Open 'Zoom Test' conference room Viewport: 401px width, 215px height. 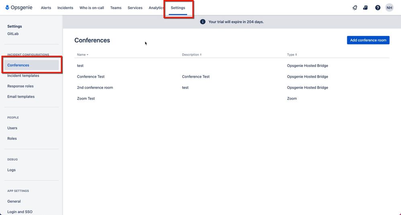click(86, 98)
